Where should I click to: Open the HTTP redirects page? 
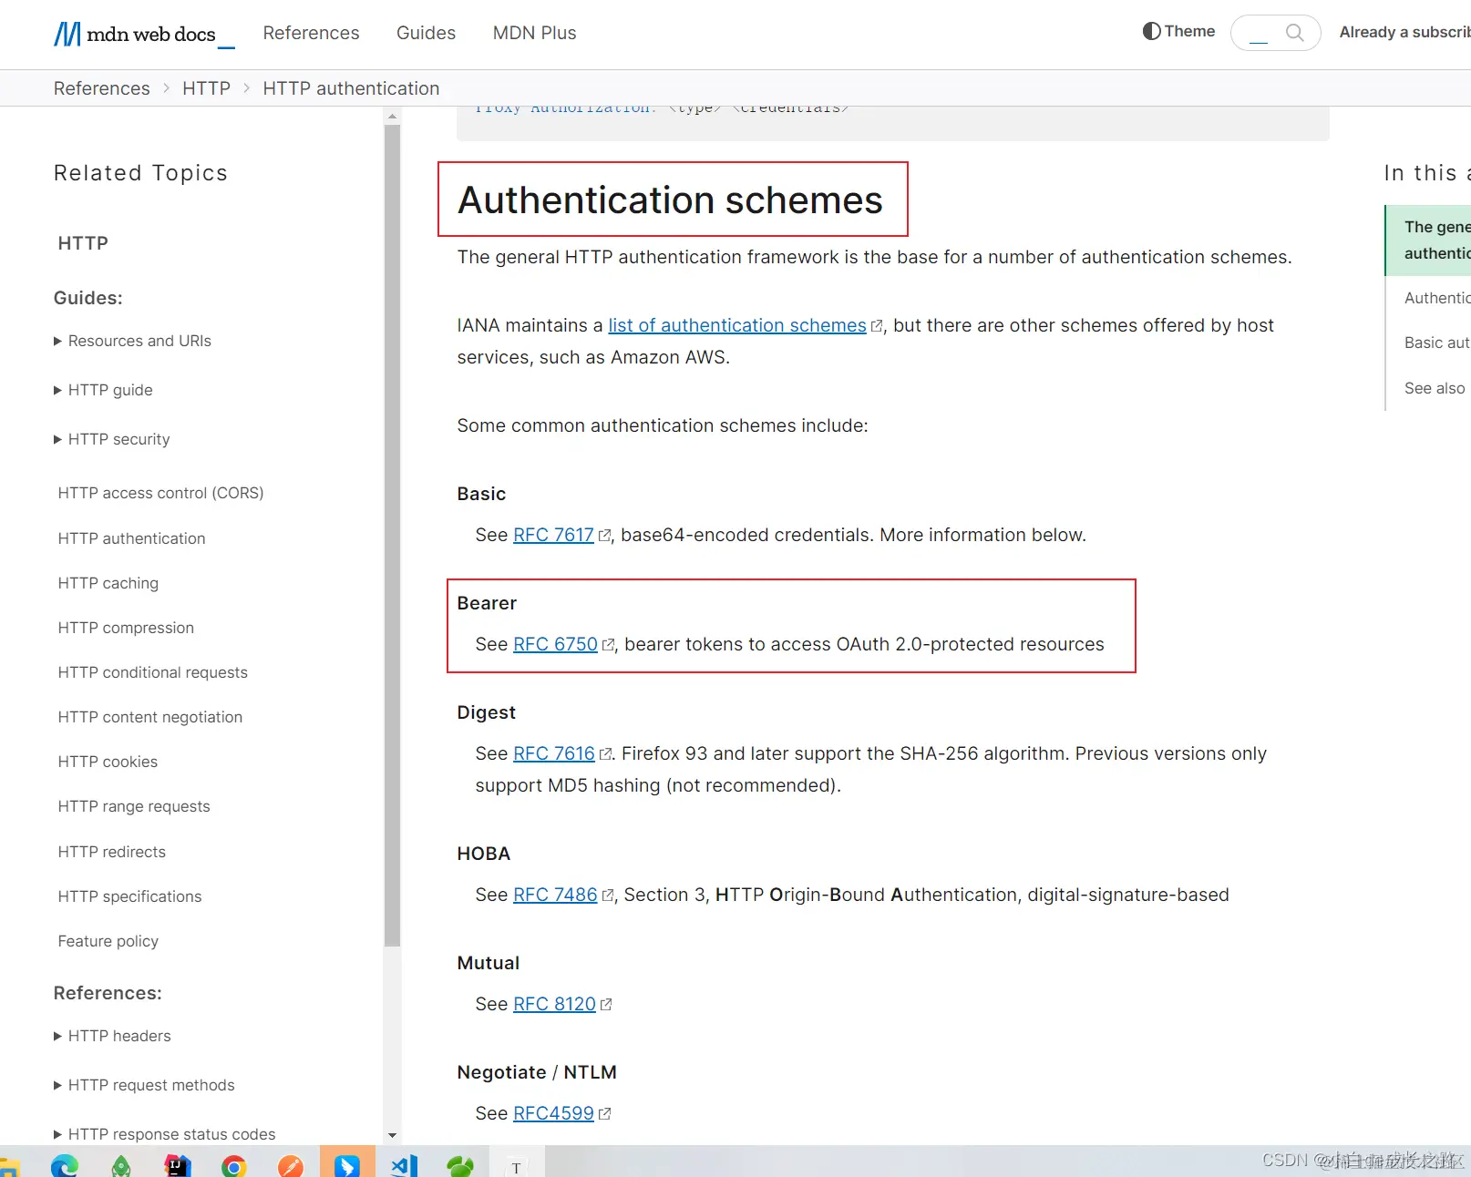(111, 852)
